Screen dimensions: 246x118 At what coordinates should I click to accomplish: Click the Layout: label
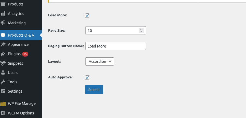(x=54, y=61)
